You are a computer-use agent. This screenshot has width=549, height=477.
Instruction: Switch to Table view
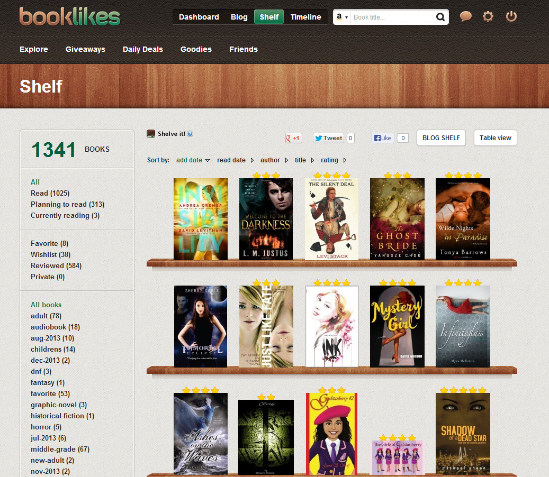pyautogui.click(x=496, y=138)
